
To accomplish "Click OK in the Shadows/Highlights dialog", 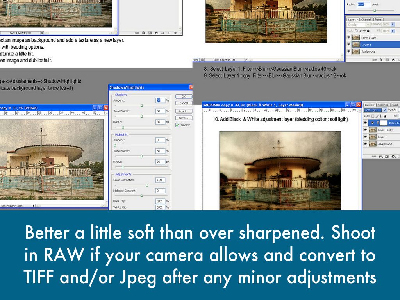I will (183, 96).
